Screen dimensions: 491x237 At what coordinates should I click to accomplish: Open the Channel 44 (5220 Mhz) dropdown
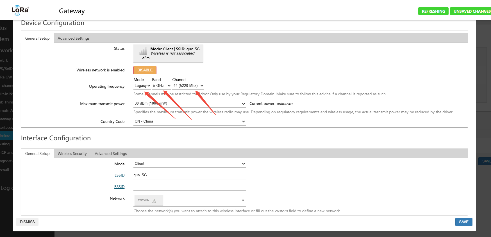pyautogui.click(x=188, y=86)
